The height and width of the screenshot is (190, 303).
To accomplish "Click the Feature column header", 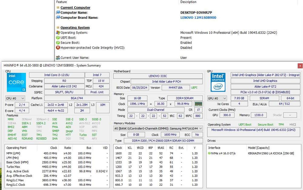I will pos(62,2).
